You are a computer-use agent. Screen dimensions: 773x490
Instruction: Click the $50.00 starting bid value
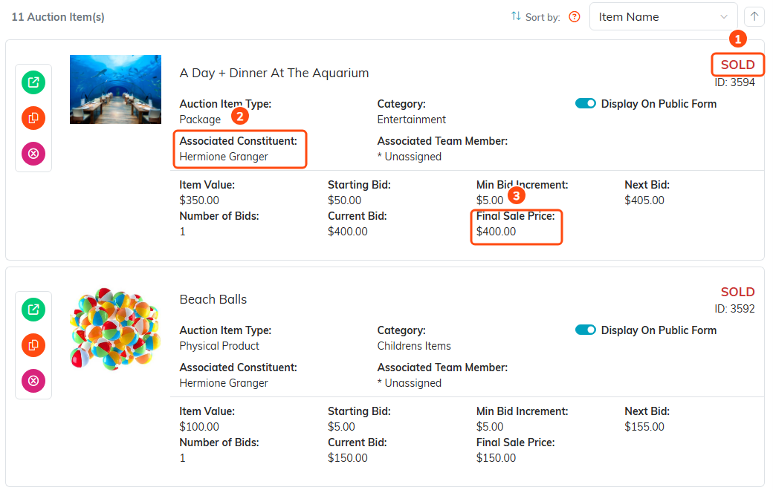point(345,200)
